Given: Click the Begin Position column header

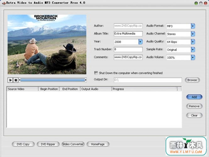Looking at the screenshot, I should (49, 89).
